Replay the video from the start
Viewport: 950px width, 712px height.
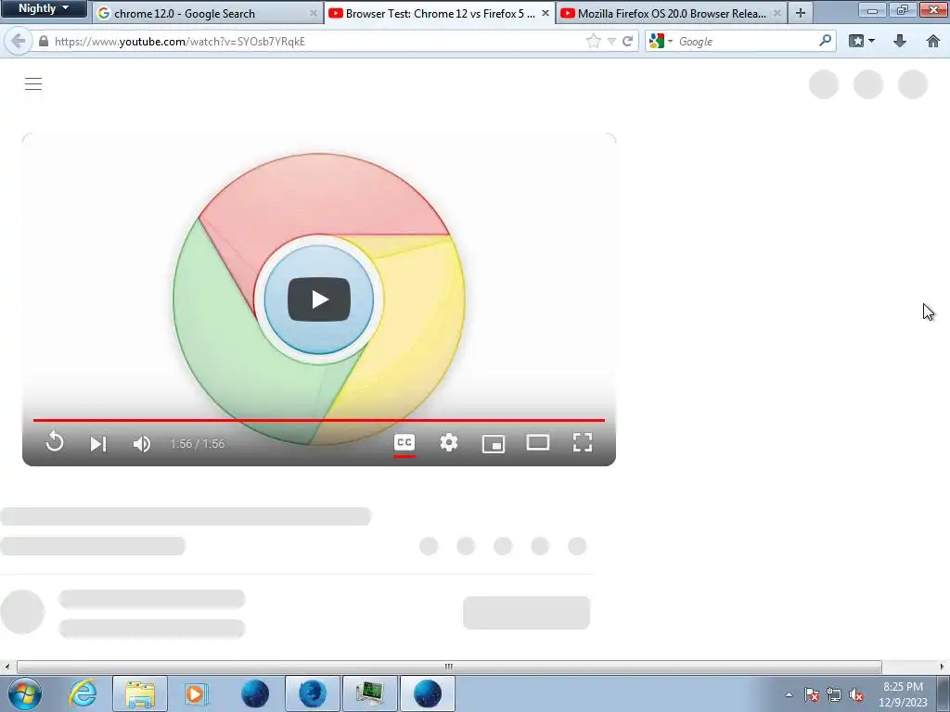pos(55,442)
